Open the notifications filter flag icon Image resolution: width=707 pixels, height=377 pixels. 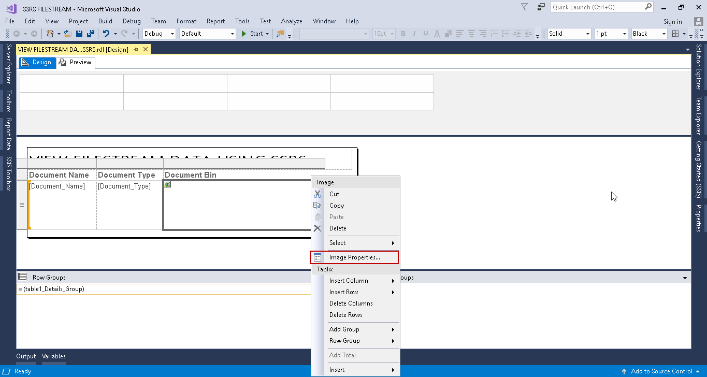pos(524,7)
